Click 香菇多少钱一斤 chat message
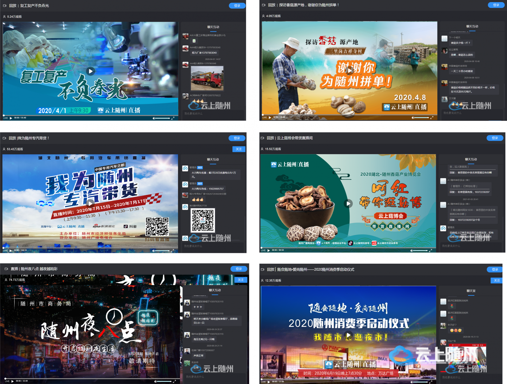 click(461, 43)
